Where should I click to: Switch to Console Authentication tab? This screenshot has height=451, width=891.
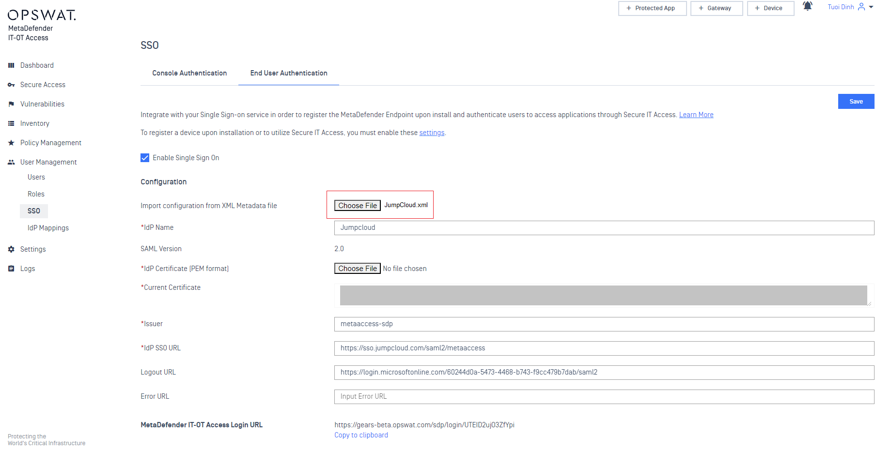pos(189,73)
